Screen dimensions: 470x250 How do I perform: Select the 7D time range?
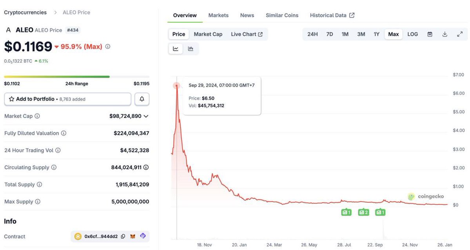coord(330,34)
